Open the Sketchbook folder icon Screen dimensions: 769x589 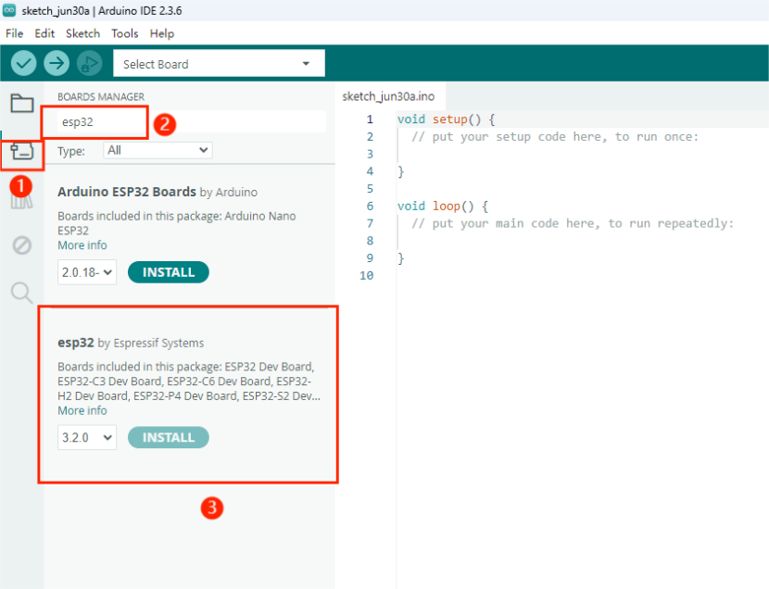click(x=21, y=103)
